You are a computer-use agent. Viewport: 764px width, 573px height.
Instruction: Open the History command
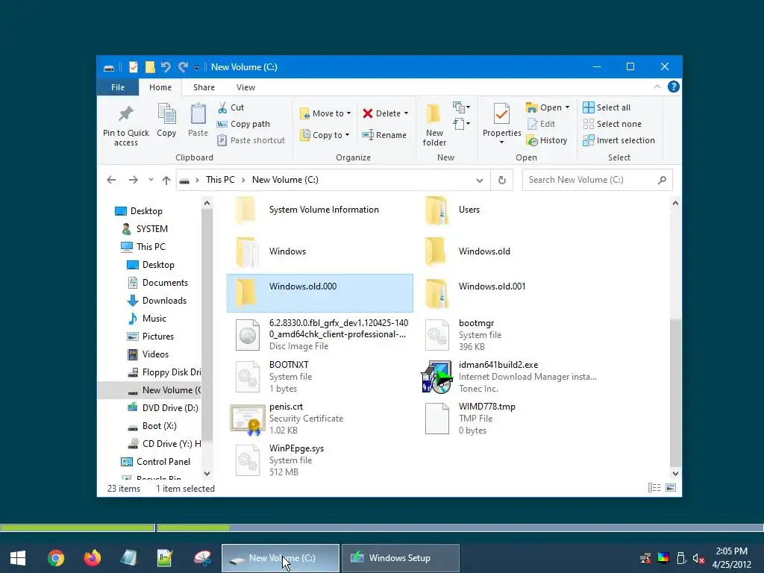547,140
